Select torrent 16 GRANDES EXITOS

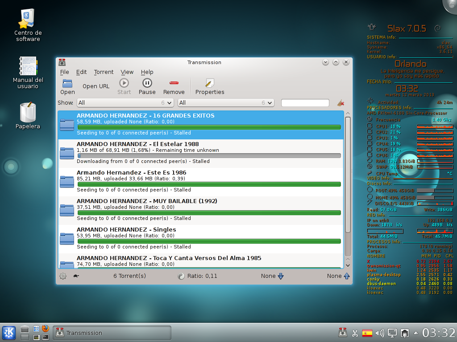(201, 125)
